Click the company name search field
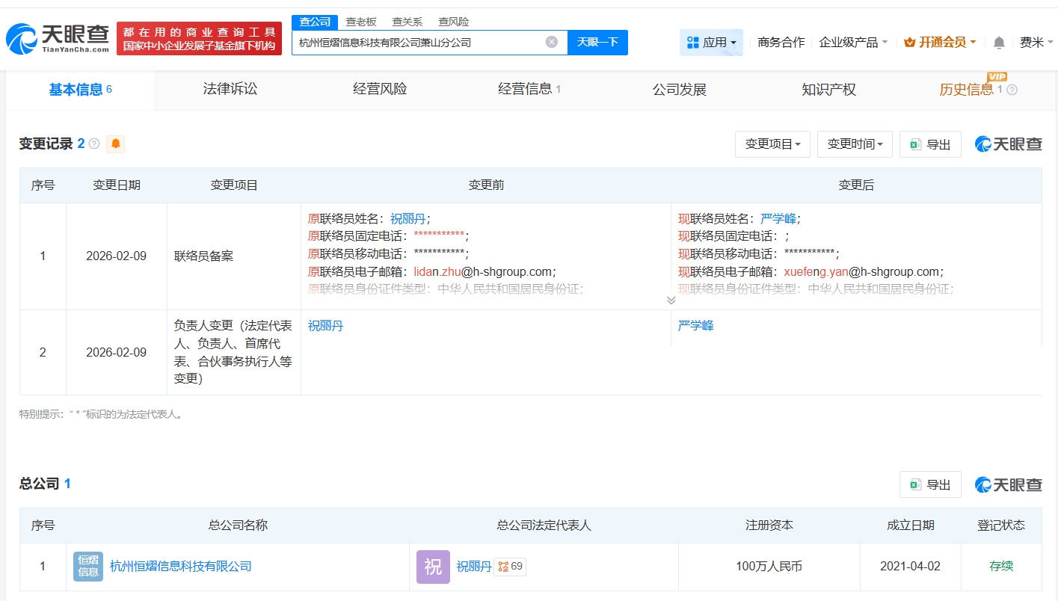This screenshot has width=1058, height=601. [419, 43]
